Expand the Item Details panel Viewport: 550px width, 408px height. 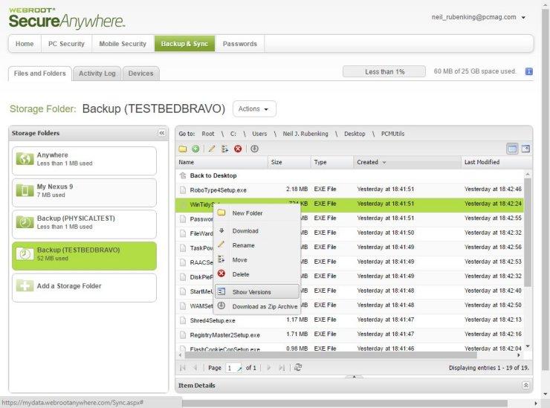(x=525, y=386)
